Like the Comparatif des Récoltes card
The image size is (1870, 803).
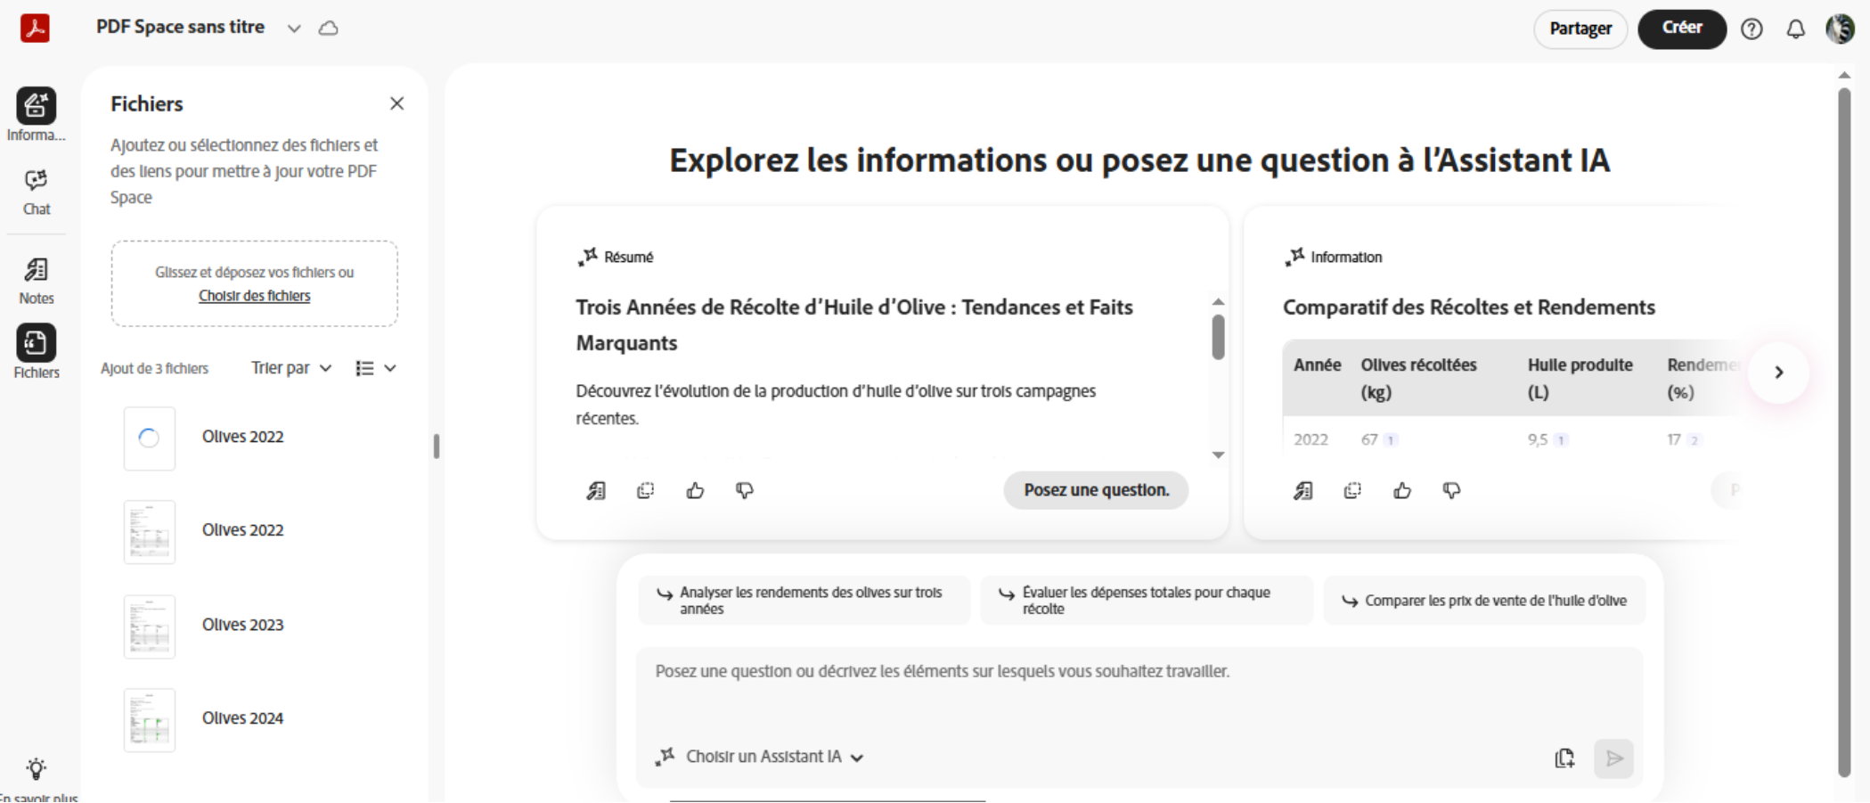point(1402,490)
